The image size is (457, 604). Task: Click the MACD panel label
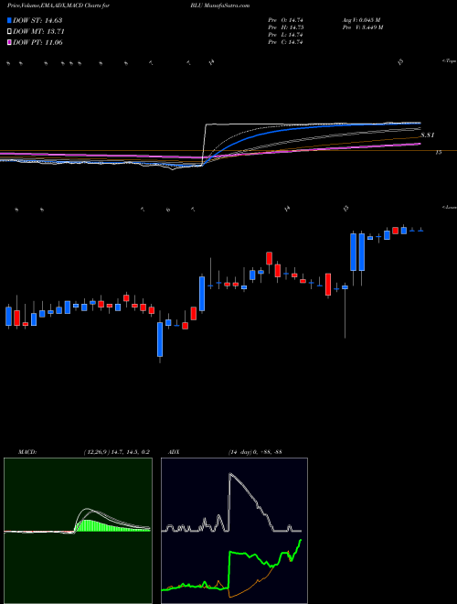[27, 452]
